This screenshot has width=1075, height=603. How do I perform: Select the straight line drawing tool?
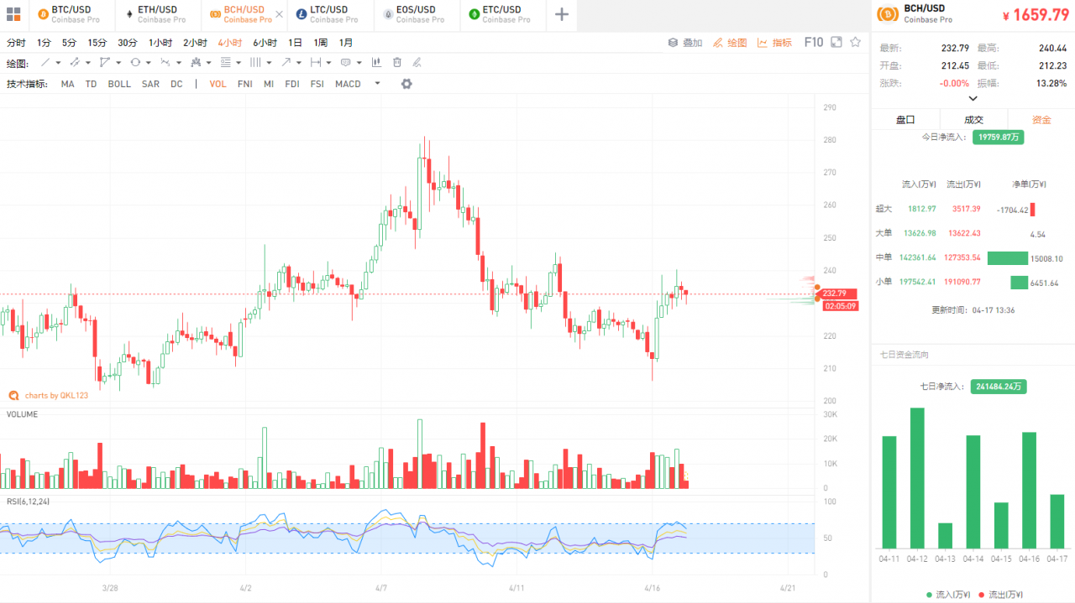click(x=45, y=63)
